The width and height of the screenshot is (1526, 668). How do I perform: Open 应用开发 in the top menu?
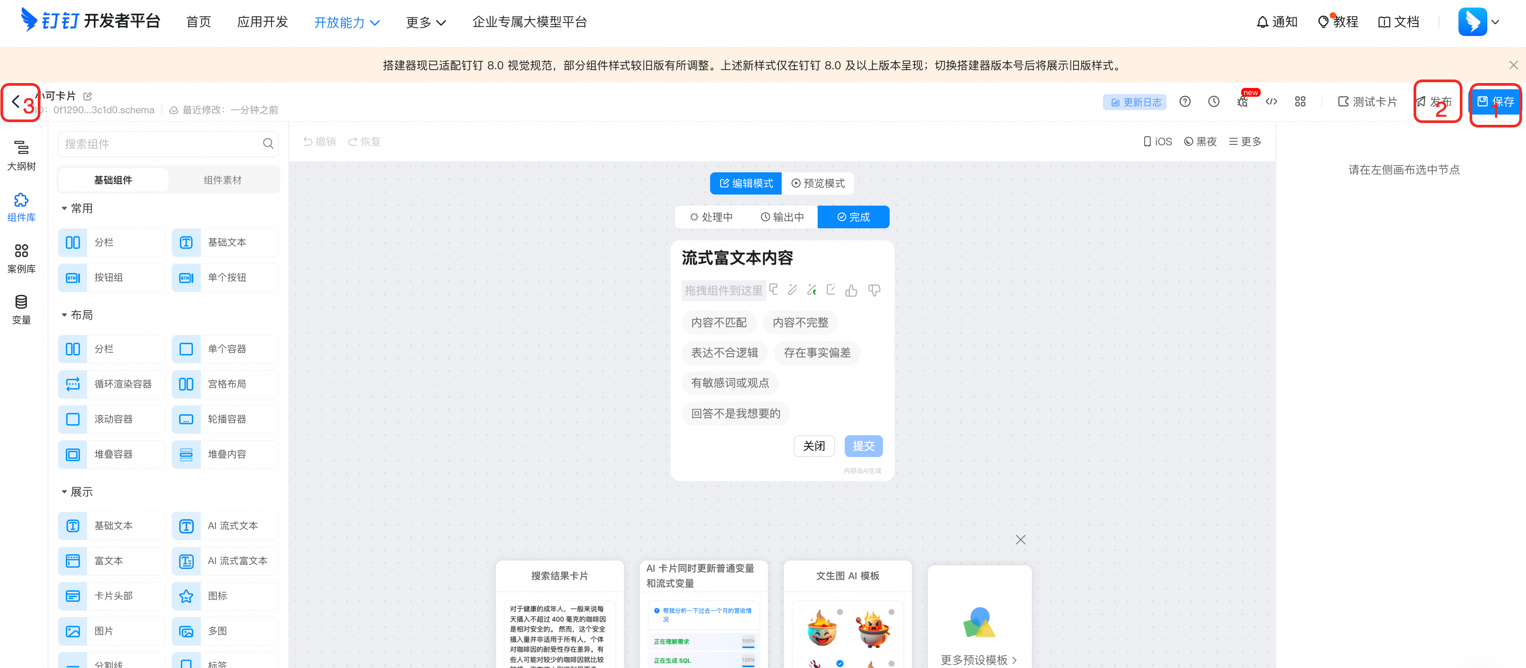[262, 22]
